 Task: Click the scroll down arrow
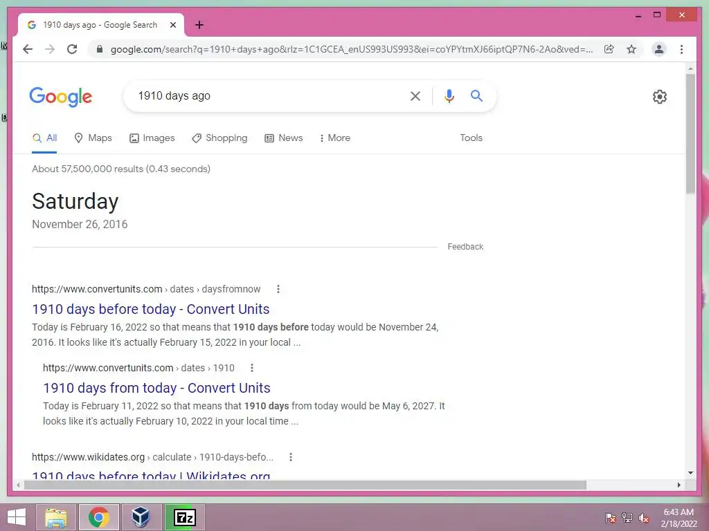point(690,473)
